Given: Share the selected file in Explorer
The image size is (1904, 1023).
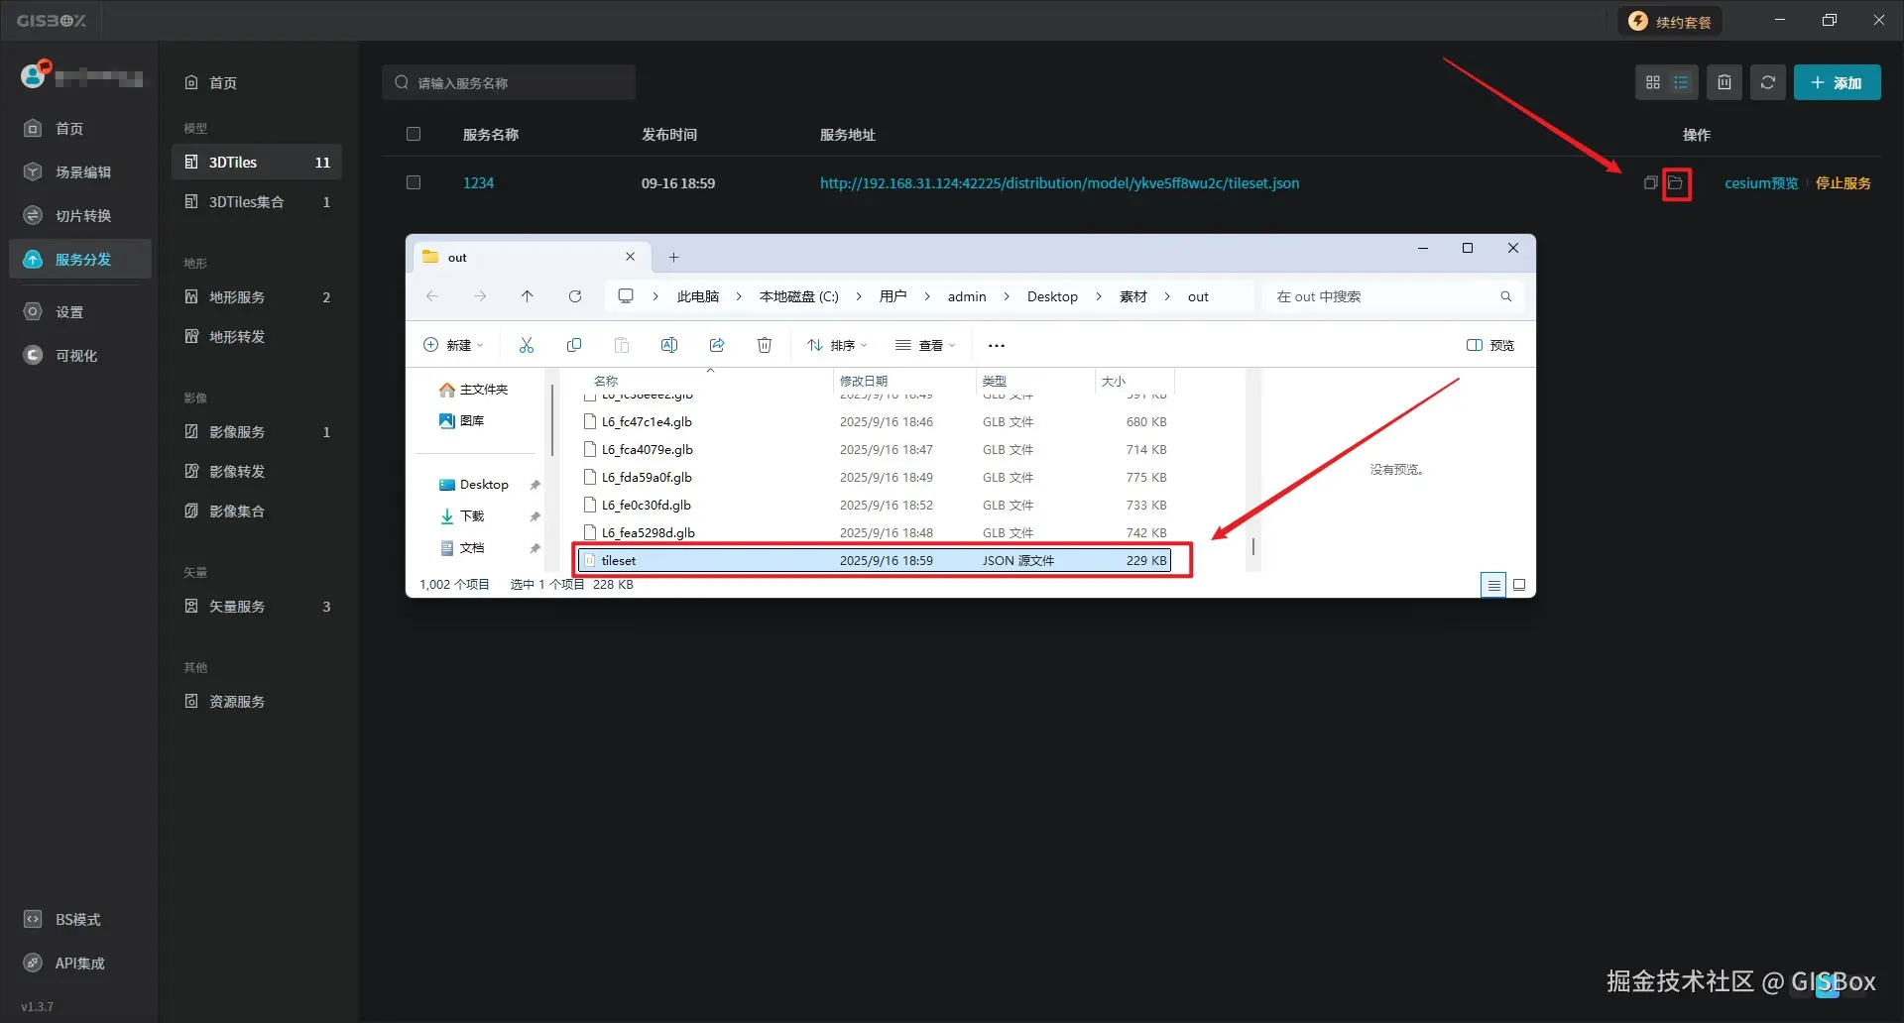Looking at the screenshot, I should click(717, 345).
